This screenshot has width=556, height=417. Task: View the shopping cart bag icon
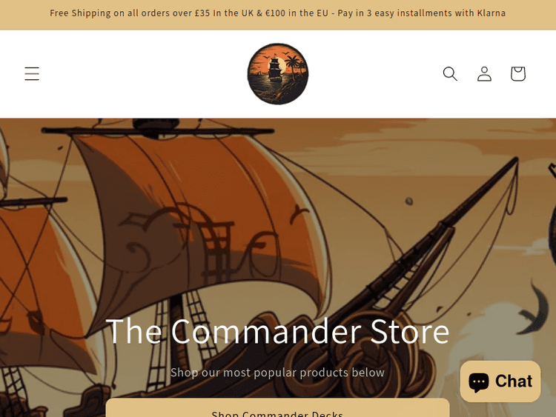tap(518, 73)
